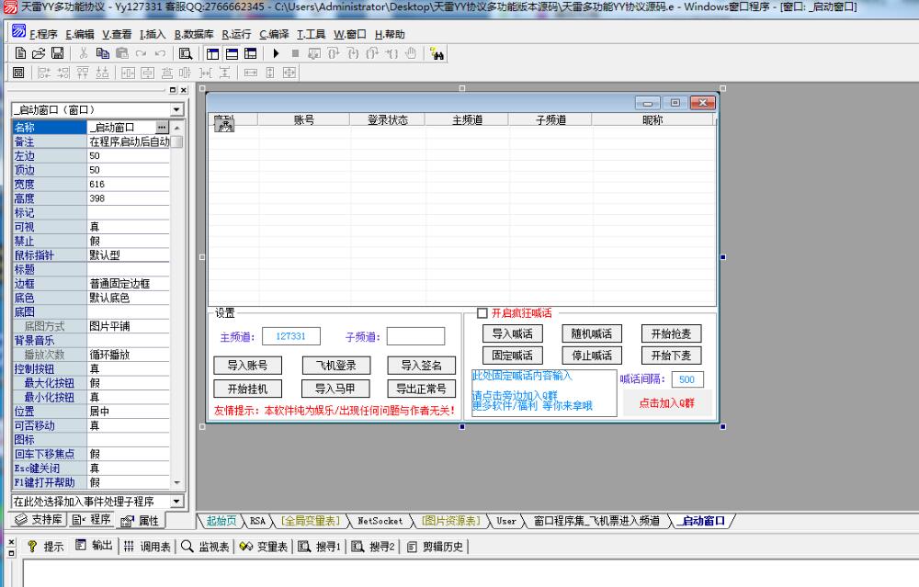The image size is (919, 587).
Task: Create a new file with the New icon
Action: coord(18,53)
